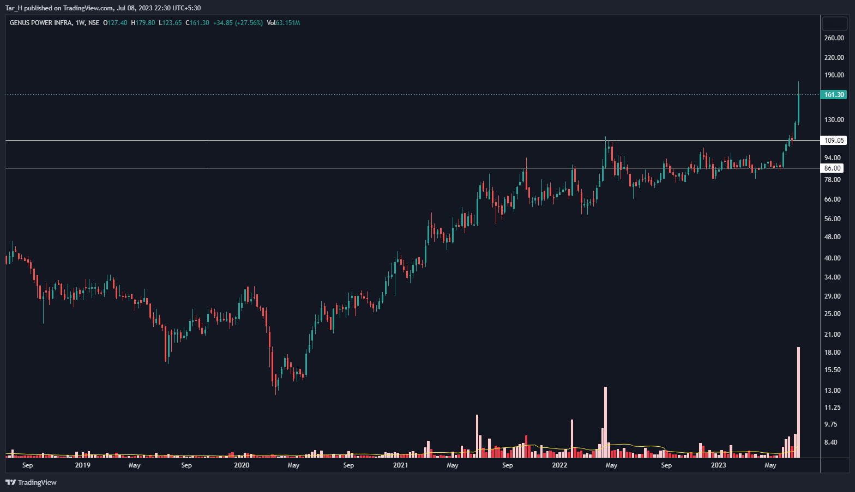Select the open value O127.40

pyautogui.click(x=115, y=23)
